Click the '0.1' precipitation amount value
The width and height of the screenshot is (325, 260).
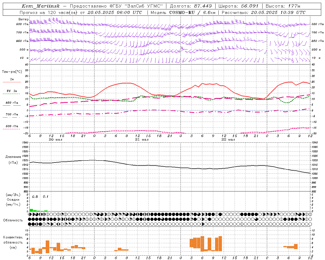click(45, 197)
